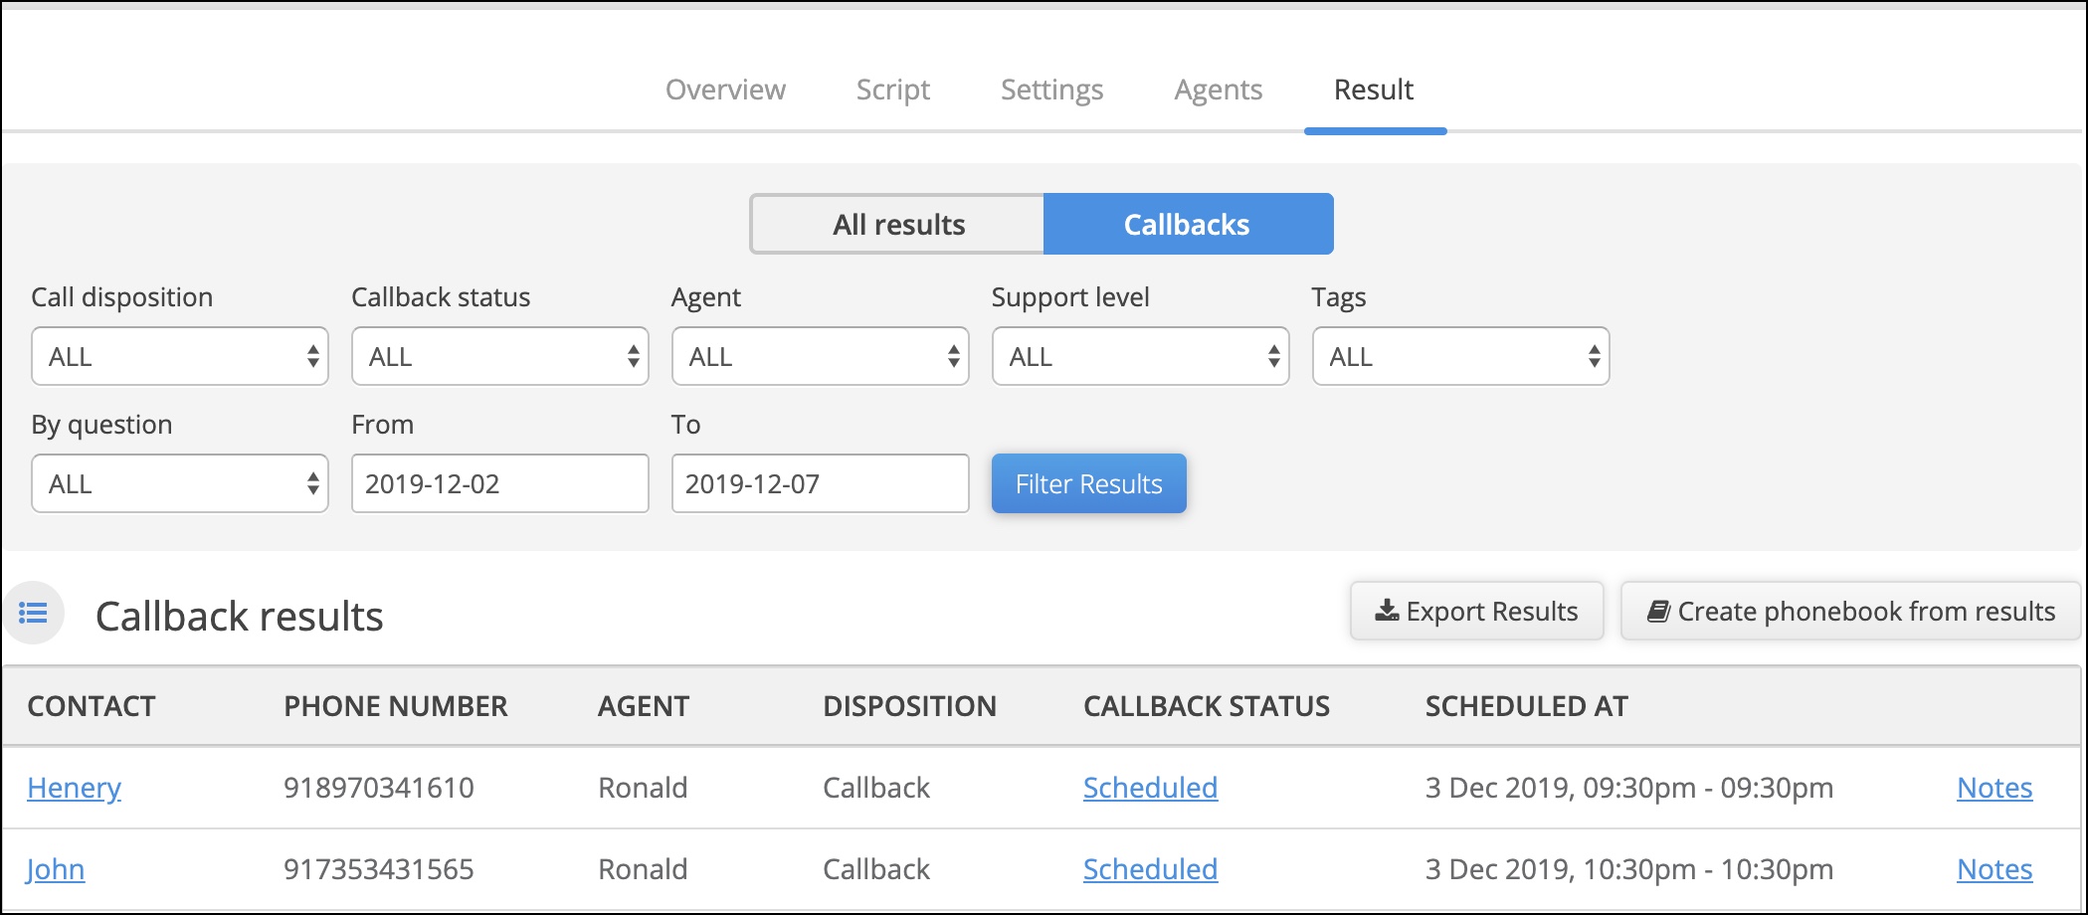
Task: Activate the highlighted Result tab
Action: 1374,90
